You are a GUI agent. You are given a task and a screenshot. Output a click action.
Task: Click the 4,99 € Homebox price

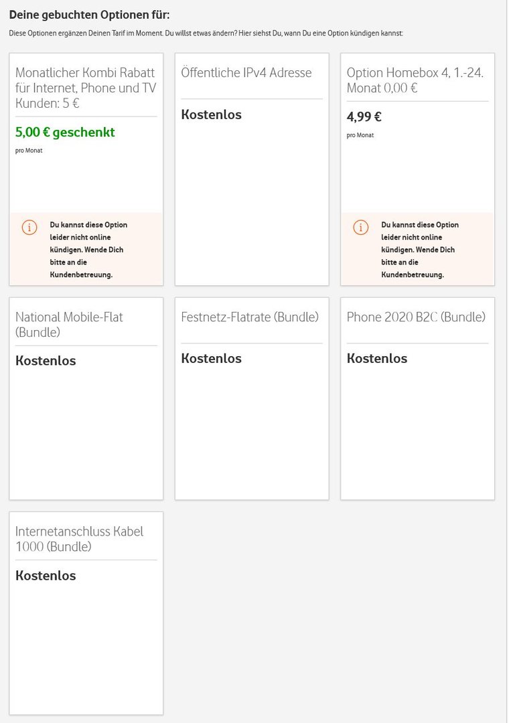coord(364,116)
